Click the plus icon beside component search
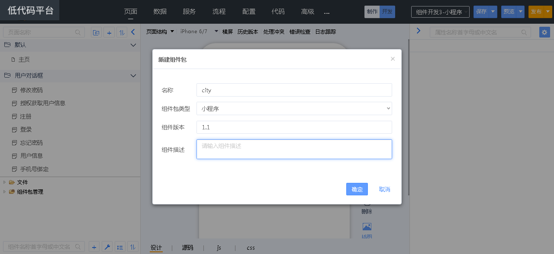The image size is (554, 254). point(94,247)
